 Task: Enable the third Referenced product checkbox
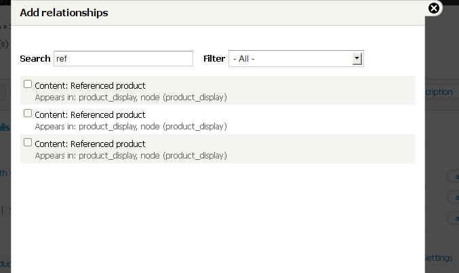coord(28,143)
